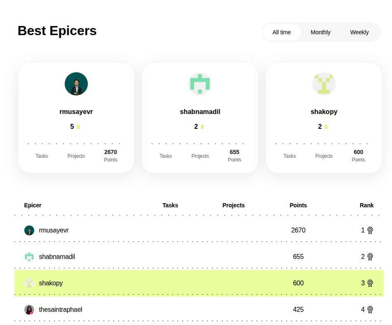Screen dimensions: 392x325
Task: Click 2670 Points on rmusayevr's card
Action: (x=110, y=156)
